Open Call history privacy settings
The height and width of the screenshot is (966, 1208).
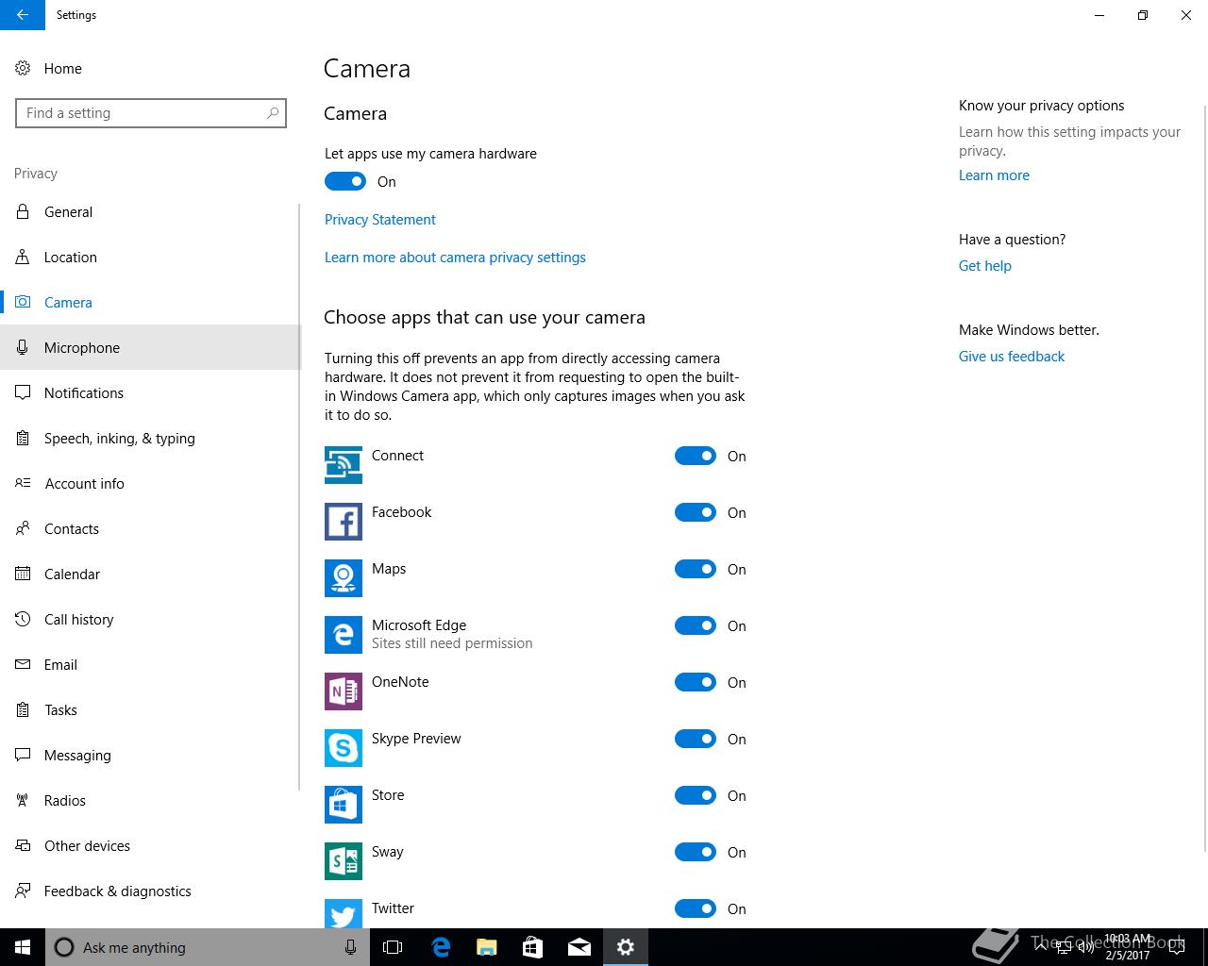(149, 619)
